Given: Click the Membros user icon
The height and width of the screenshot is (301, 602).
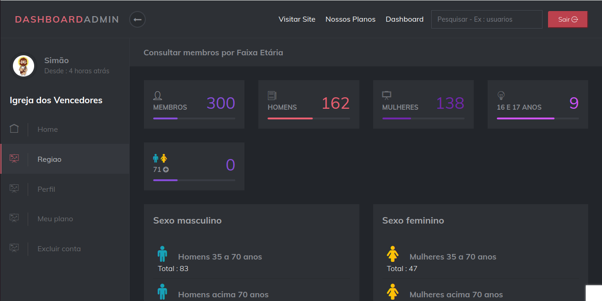Looking at the screenshot, I should [158, 95].
